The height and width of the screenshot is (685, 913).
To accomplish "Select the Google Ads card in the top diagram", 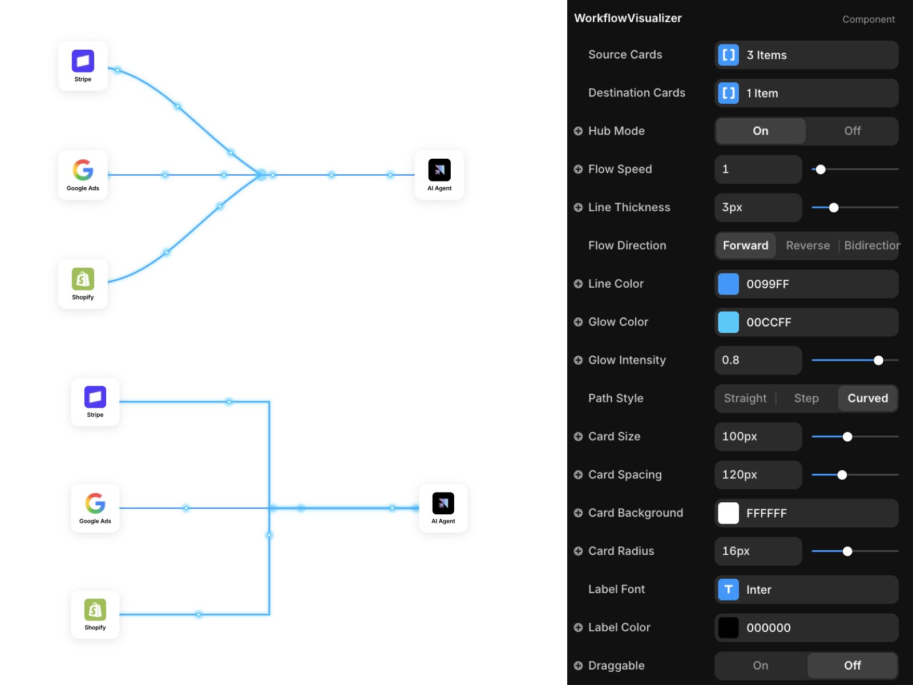I will click(83, 175).
